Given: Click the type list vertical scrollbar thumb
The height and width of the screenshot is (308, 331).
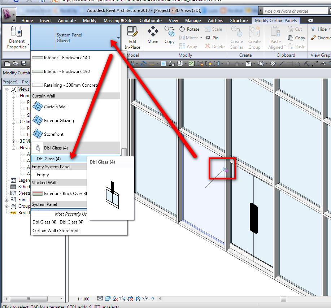Looking at the screenshot, I should point(124,152).
